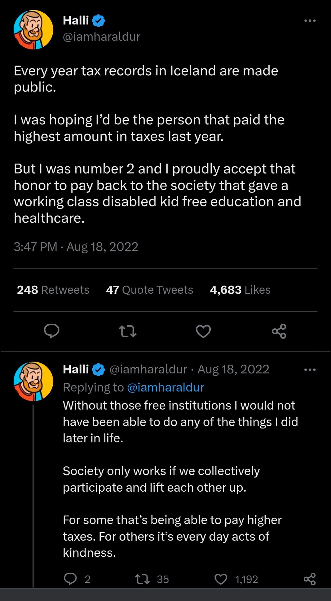This screenshot has height=601, width=331.
Task: Like the main tweet with heart icon
Action: [x=203, y=331]
